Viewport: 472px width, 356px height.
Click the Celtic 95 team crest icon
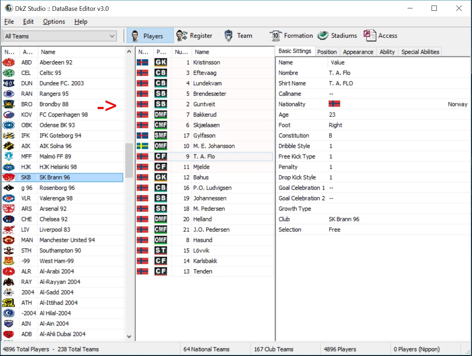9,73
